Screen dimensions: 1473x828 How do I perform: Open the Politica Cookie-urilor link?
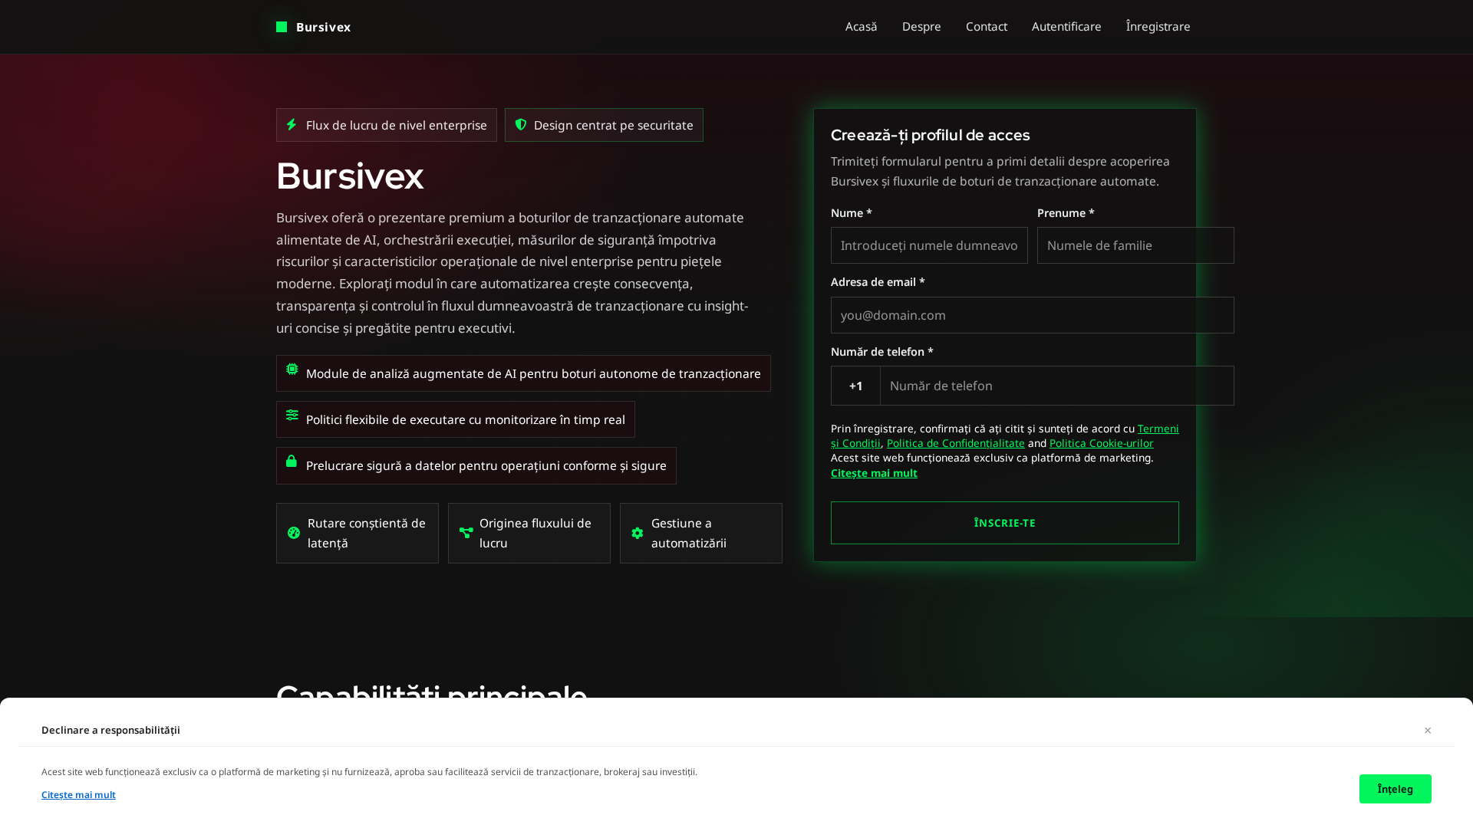(1102, 443)
